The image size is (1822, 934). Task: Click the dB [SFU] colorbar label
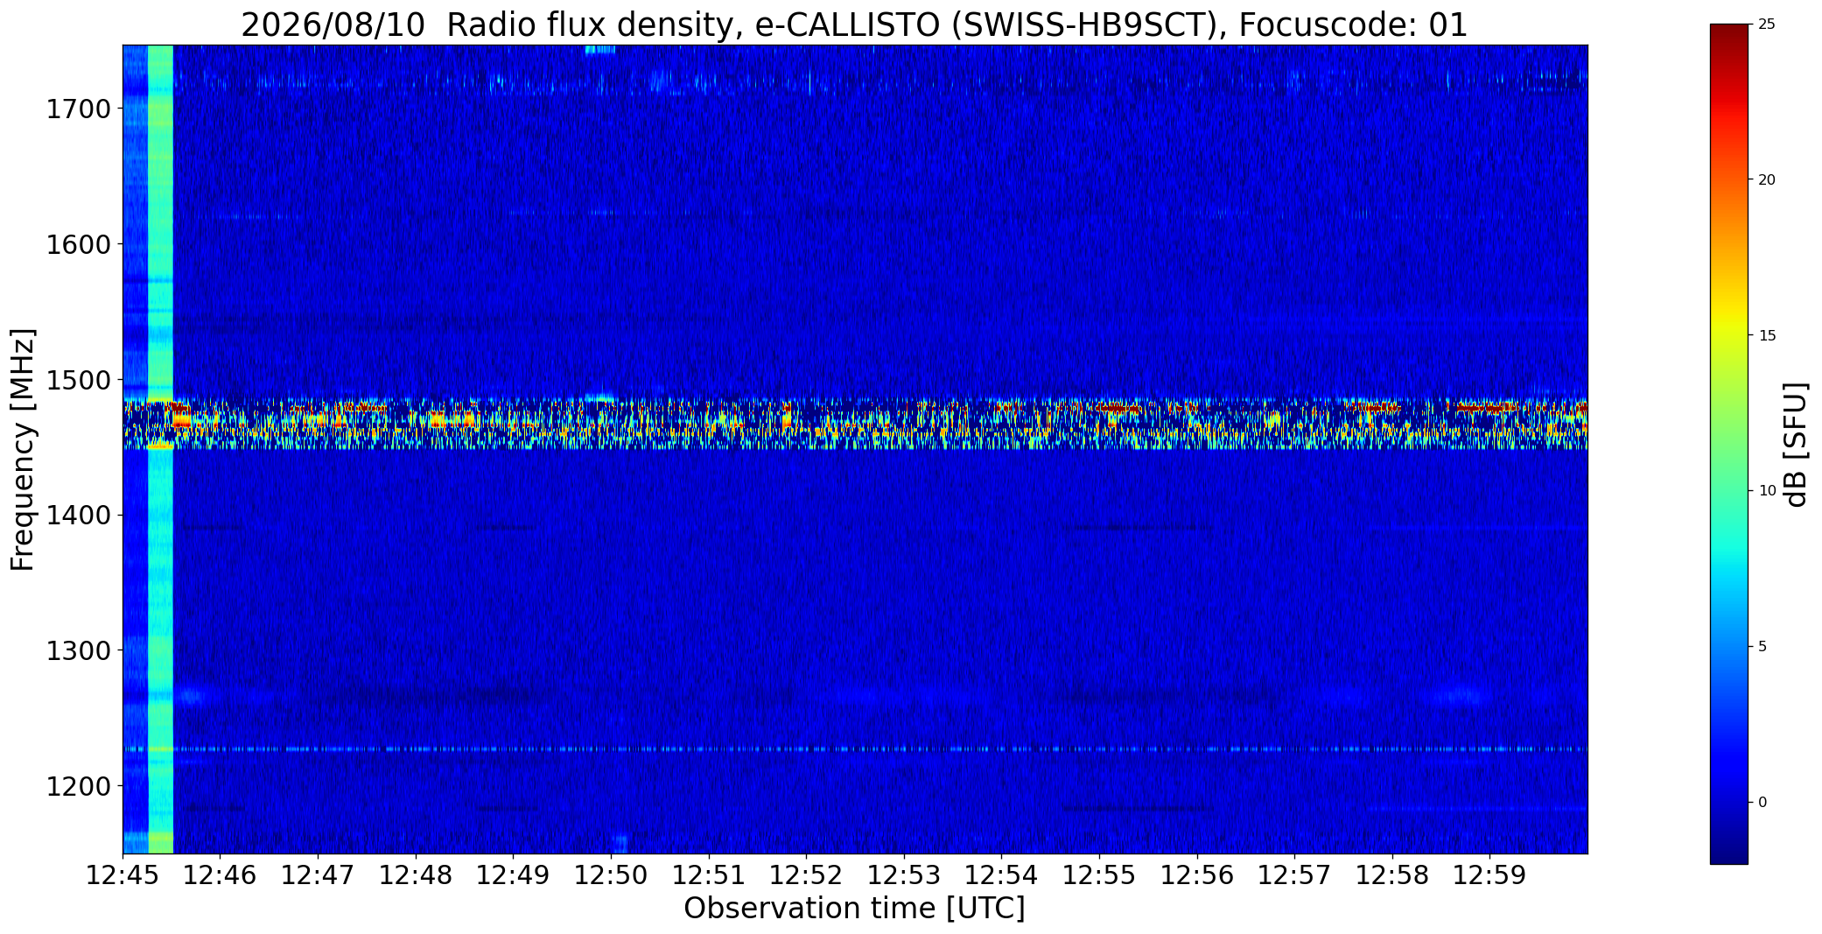pos(1797,445)
